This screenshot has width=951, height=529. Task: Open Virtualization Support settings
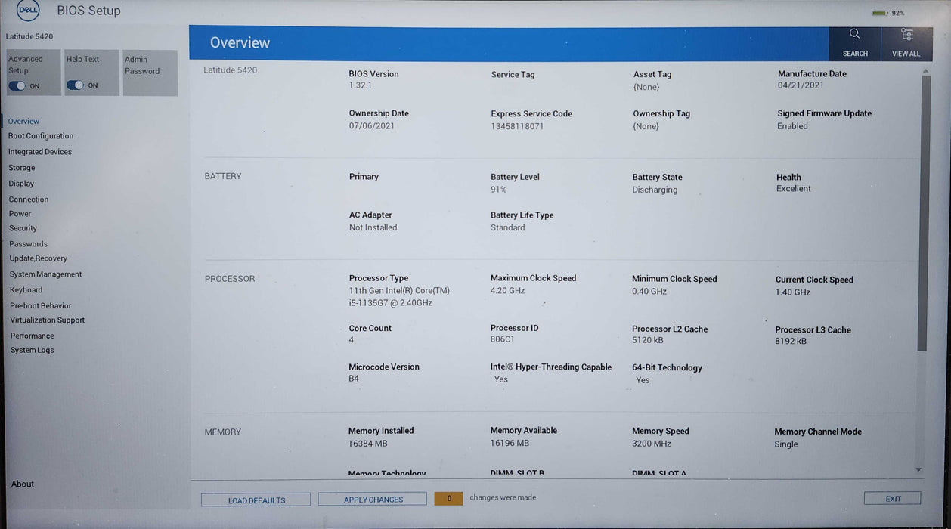(47, 320)
